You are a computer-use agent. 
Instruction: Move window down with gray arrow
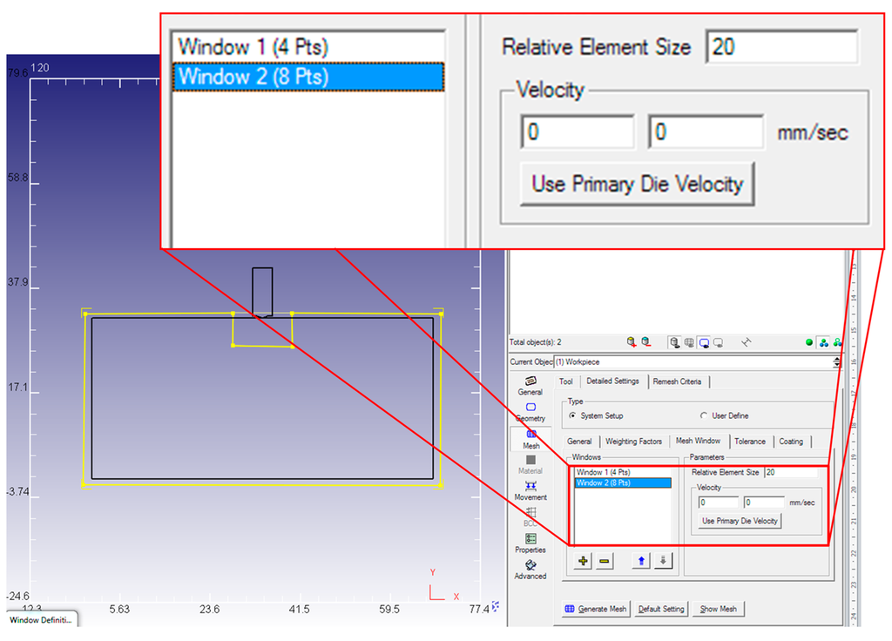[x=663, y=562]
